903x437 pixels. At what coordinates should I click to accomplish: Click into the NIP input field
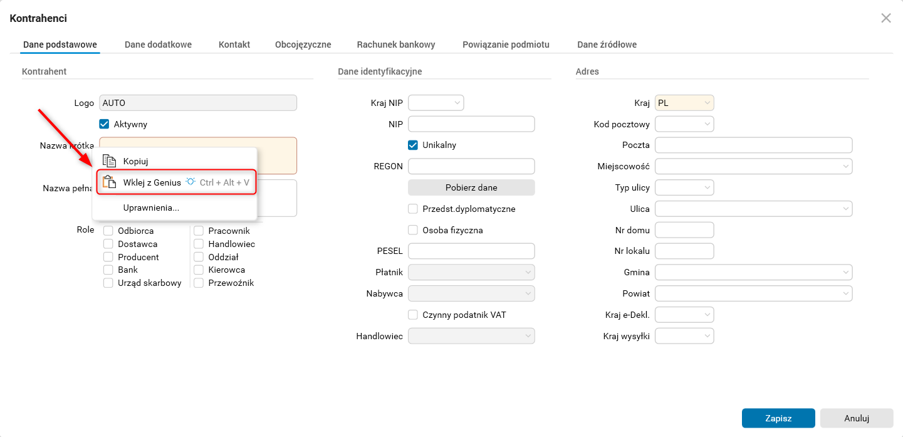click(471, 124)
